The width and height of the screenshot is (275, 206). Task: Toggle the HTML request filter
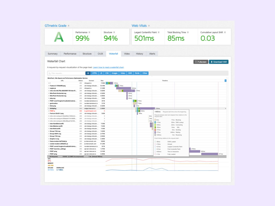pyautogui.click(x=95, y=73)
